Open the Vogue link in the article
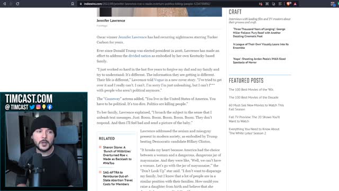This screenshot has height=191, width=339. point(159,80)
